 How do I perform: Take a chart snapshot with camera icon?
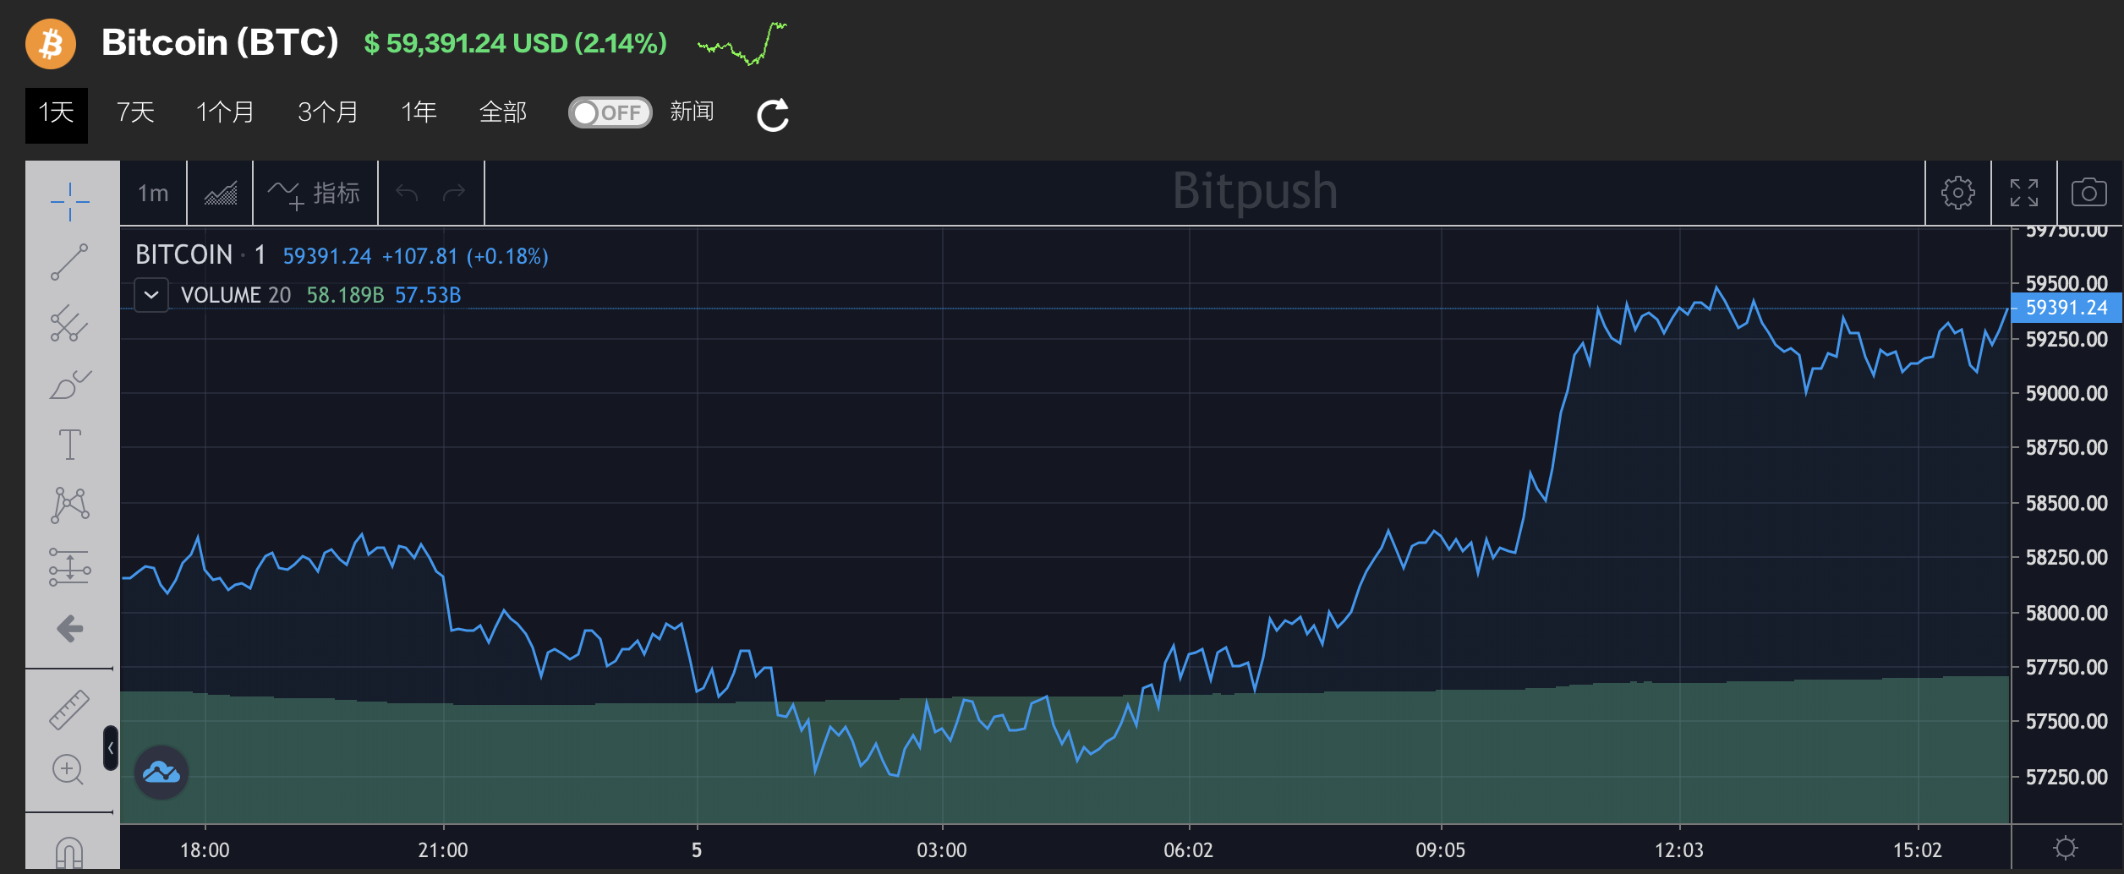(x=2088, y=192)
